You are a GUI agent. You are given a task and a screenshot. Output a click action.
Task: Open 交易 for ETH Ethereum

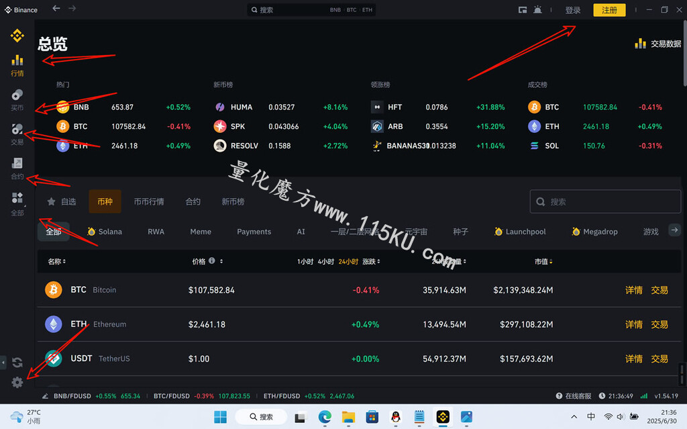[659, 324]
